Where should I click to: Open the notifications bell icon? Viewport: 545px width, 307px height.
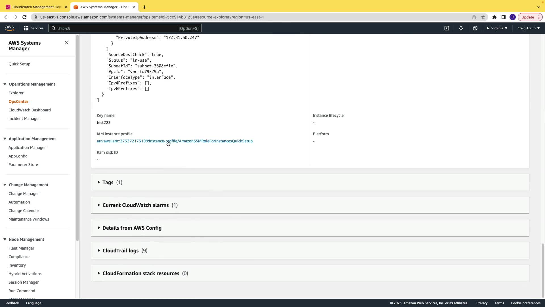(x=461, y=28)
